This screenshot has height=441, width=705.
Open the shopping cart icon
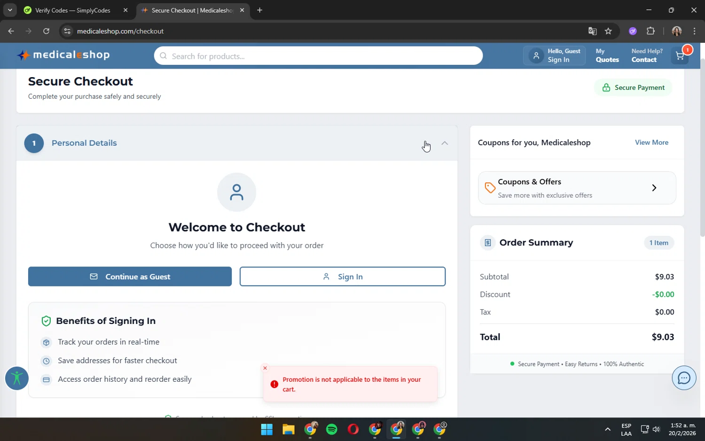coord(680,56)
